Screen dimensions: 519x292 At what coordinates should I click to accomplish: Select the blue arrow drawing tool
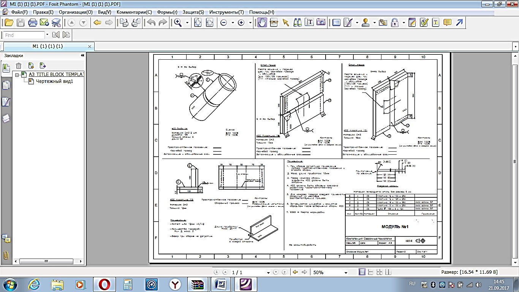click(x=459, y=22)
